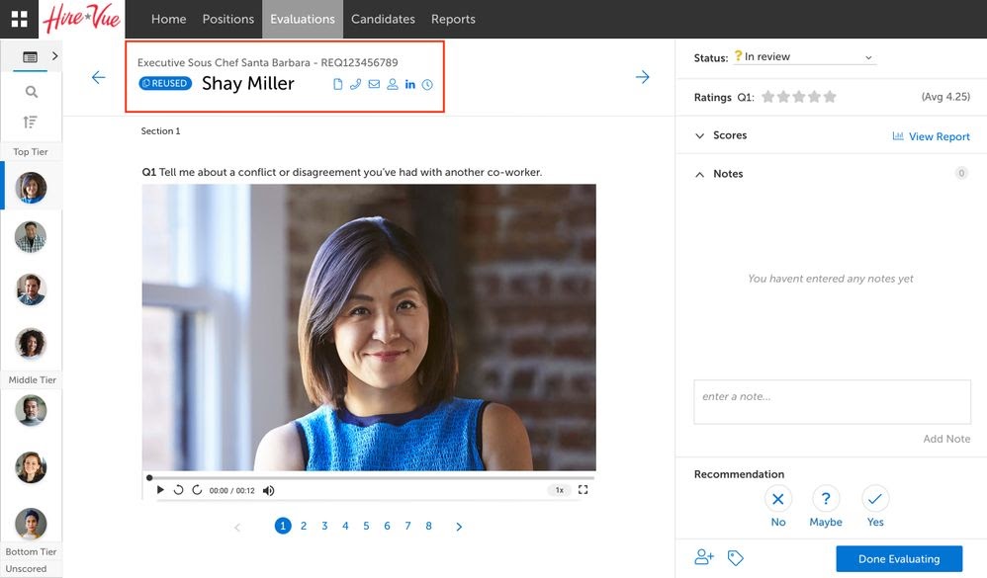Go to the Candidates tab
The image size is (987, 578).
point(383,19)
